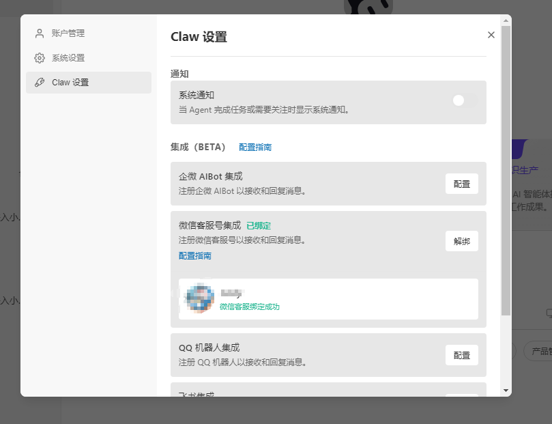Click 解绑 for 微信客服号集成

(461, 241)
